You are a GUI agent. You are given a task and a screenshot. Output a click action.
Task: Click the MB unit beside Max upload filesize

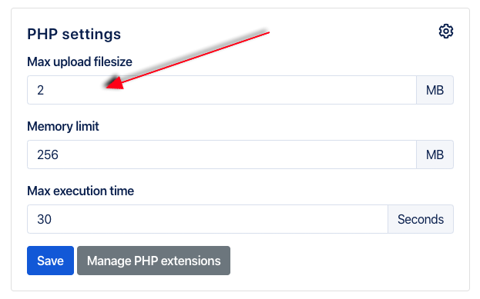point(435,90)
